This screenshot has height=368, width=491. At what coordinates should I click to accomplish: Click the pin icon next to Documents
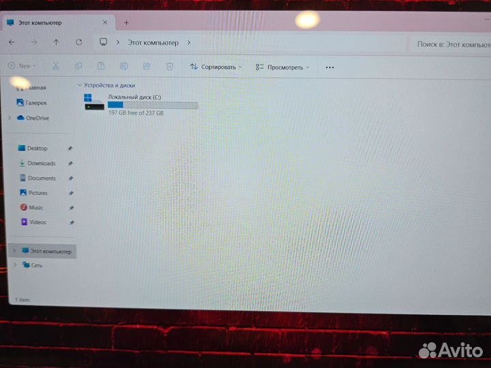(71, 179)
